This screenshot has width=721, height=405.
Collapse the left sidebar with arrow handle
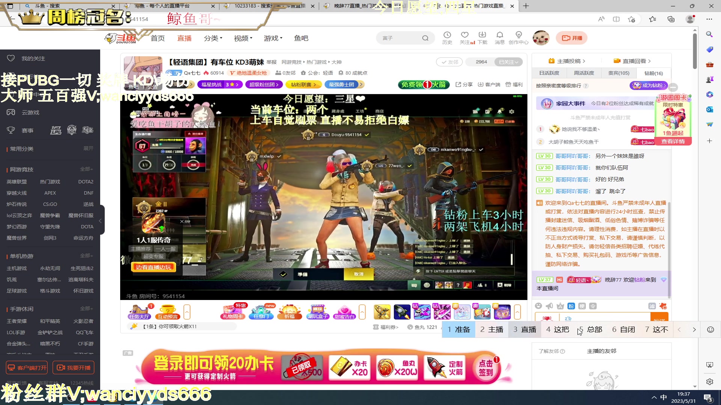[100, 221]
